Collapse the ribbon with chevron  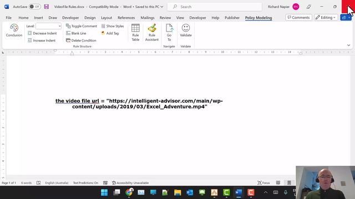pos(349,45)
